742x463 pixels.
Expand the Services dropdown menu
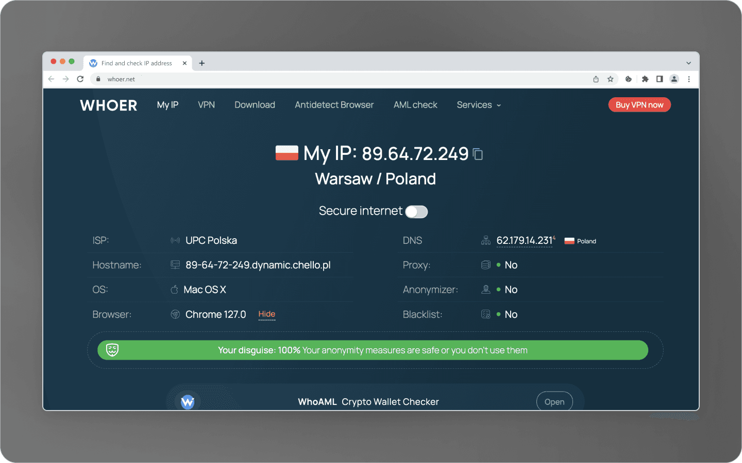479,105
